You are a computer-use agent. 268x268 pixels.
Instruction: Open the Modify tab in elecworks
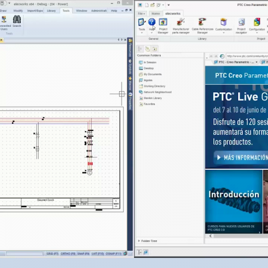click(x=18, y=11)
